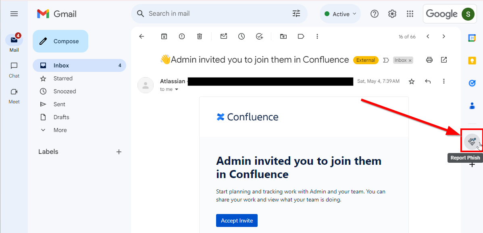The height and width of the screenshot is (233, 483).
Task: Go to the Drafts folder
Action: pyautogui.click(x=61, y=117)
